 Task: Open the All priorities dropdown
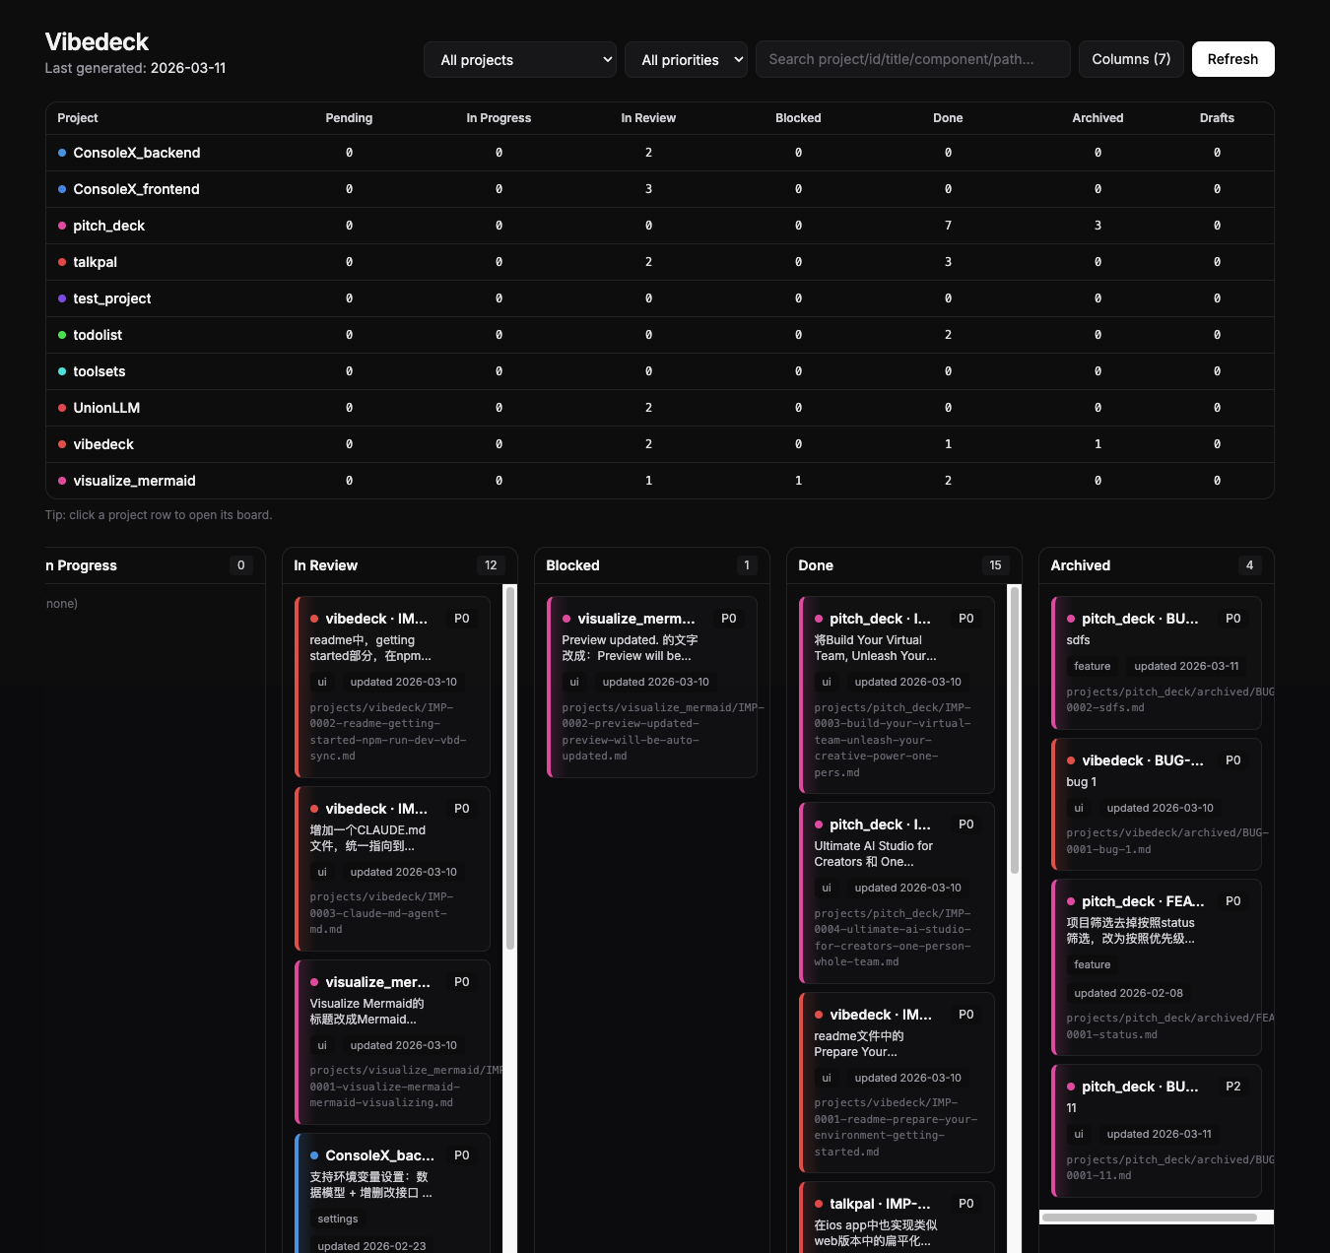click(x=686, y=59)
